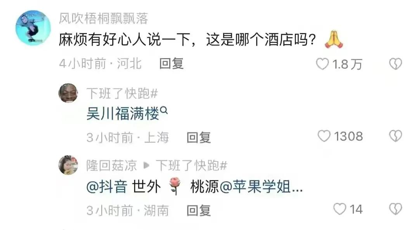Like the comment from 风吹梧桐飘飘落
This screenshot has height=230, width=419.
pyautogui.click(x=322, y=64)
